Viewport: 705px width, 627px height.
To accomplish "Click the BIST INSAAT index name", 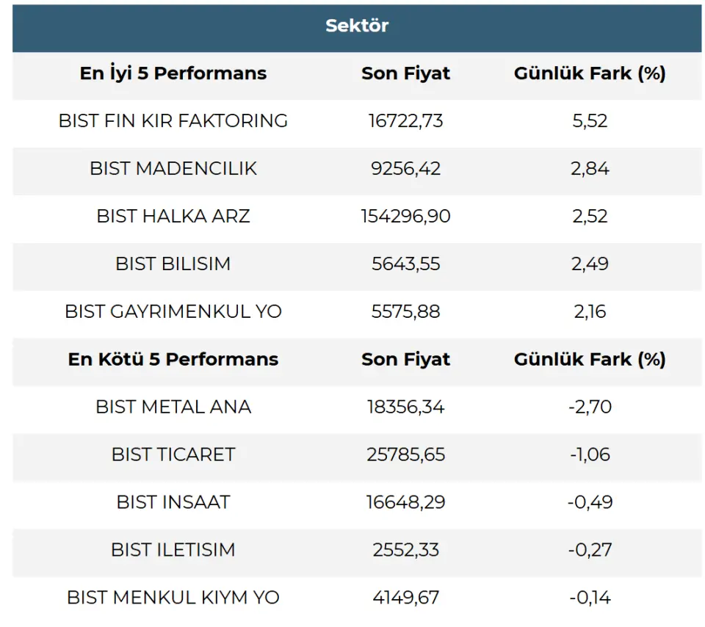I will click(x=173, y=502).
